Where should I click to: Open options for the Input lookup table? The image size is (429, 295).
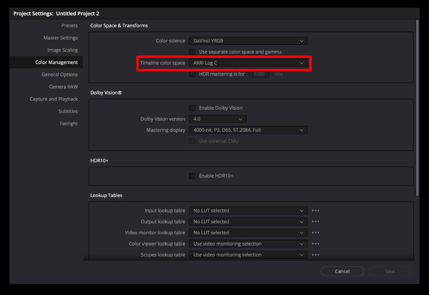pos(315,210)
